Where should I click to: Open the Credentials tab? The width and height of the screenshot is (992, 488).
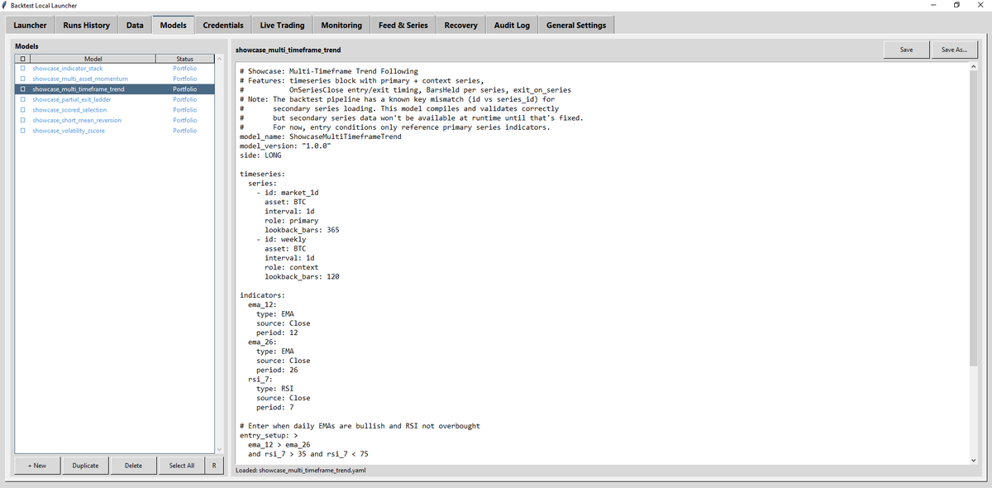tap(223, 25)
